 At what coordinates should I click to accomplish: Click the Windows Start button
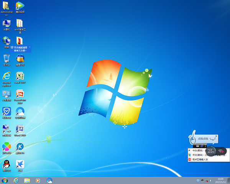coord(5,180)
